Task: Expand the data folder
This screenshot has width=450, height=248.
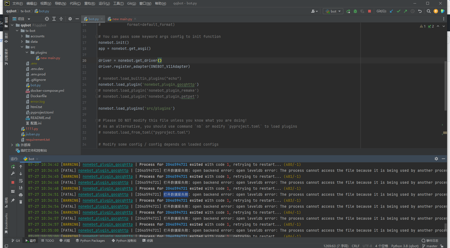Action: point(22,42)
